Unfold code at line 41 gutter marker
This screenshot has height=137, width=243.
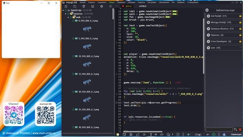(x=117, y=43)
